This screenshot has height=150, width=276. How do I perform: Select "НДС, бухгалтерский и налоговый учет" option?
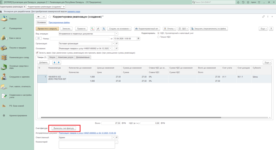[x=158, y=33]
